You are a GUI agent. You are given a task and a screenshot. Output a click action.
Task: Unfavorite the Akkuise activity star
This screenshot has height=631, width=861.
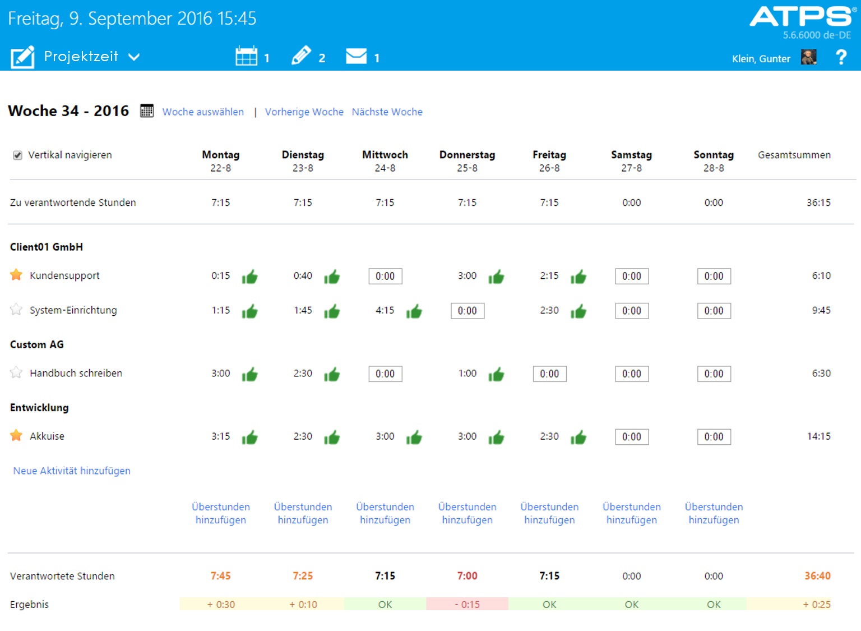point(16,435)
